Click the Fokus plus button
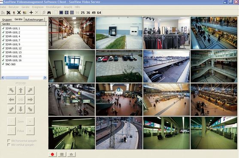 coord(30,131)
